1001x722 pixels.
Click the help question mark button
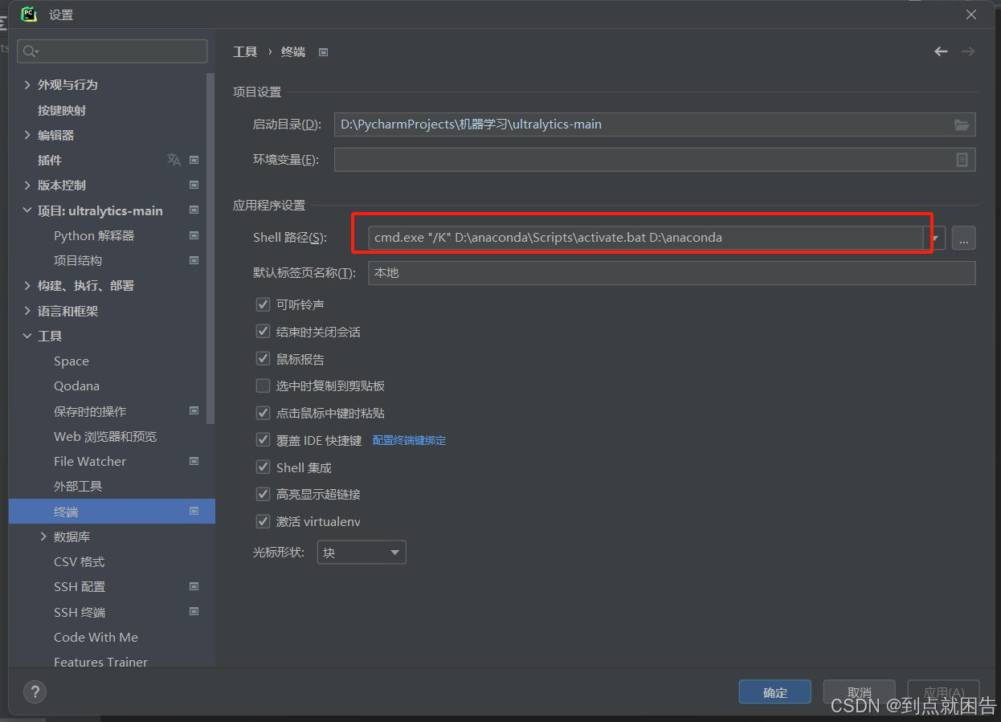click(x=35, y=691)
